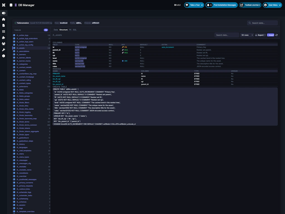
Task: Open Post Installation Messages
Action: (x=225, y=5)
